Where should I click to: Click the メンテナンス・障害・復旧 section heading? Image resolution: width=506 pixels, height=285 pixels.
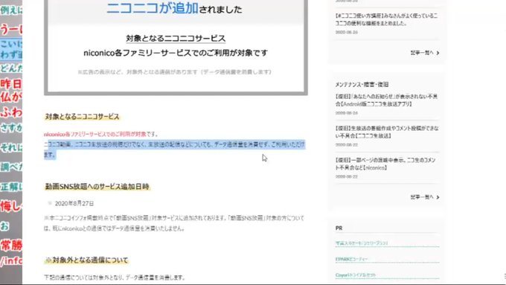pyautogui.click(x=362, y=85)
